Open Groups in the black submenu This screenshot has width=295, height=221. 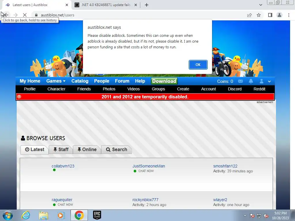[158, 89]
